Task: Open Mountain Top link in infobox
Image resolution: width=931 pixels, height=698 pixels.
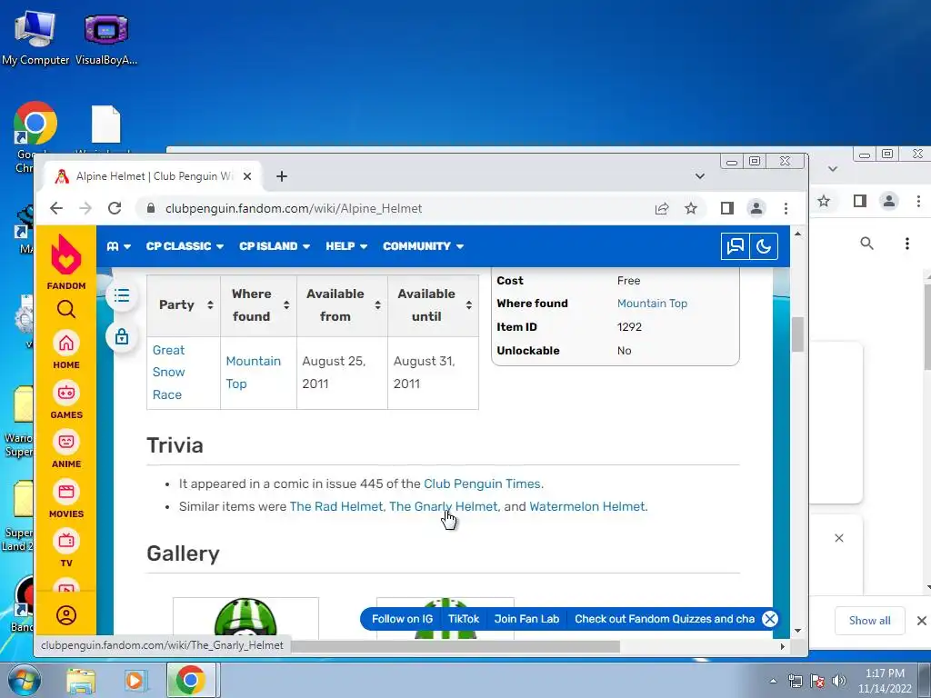Action: [x=652, y=304]
